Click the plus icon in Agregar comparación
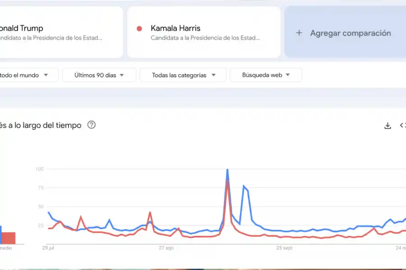This screenshot has width=406, height=270. 300,33
